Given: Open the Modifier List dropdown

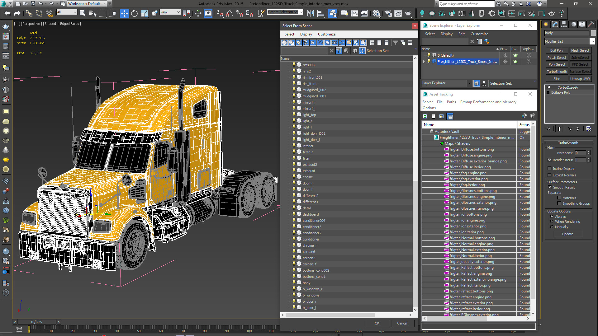Looking at the screenshot, I should coord(592,41).
